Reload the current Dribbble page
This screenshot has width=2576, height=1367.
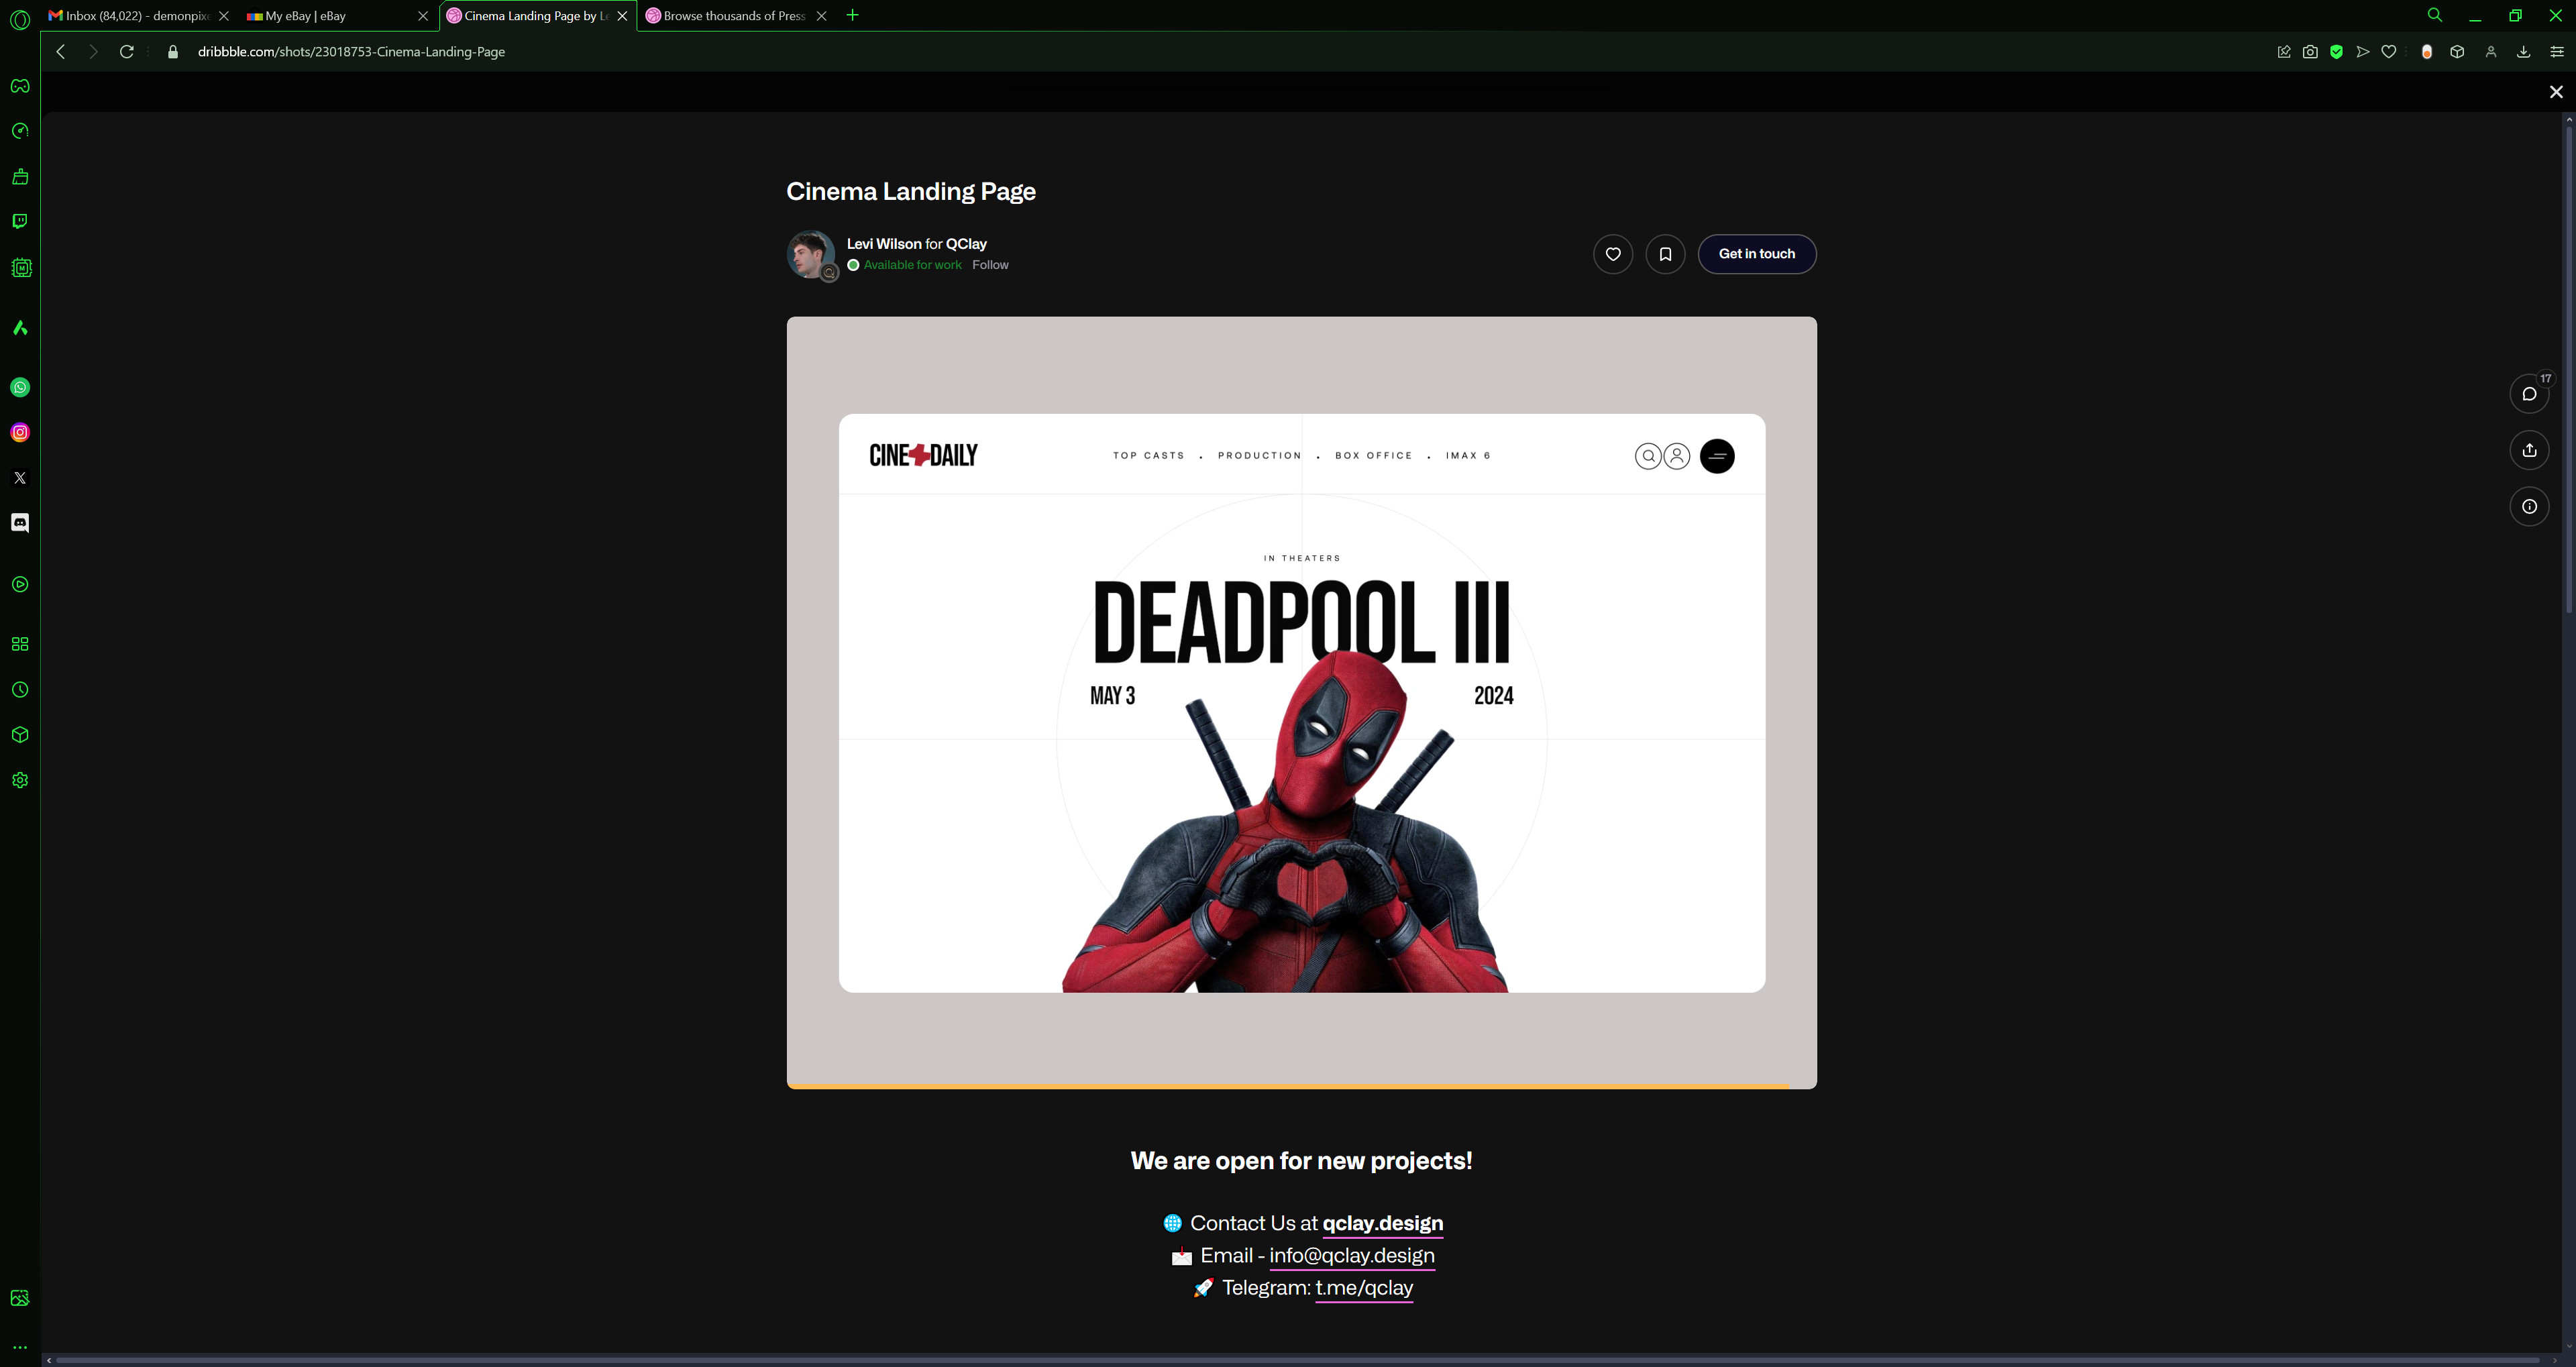pyautogui.click(x=127, y=51)
